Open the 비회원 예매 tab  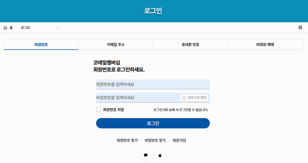(265, 44)
